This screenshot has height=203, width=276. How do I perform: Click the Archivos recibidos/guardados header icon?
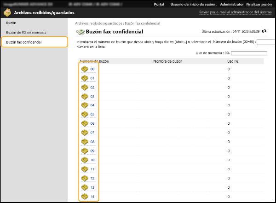[6, 13]
